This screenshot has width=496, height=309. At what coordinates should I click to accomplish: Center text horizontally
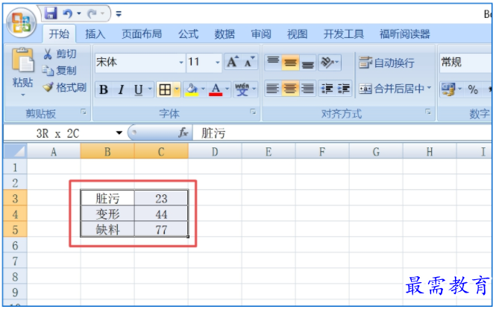coord(290,89)
